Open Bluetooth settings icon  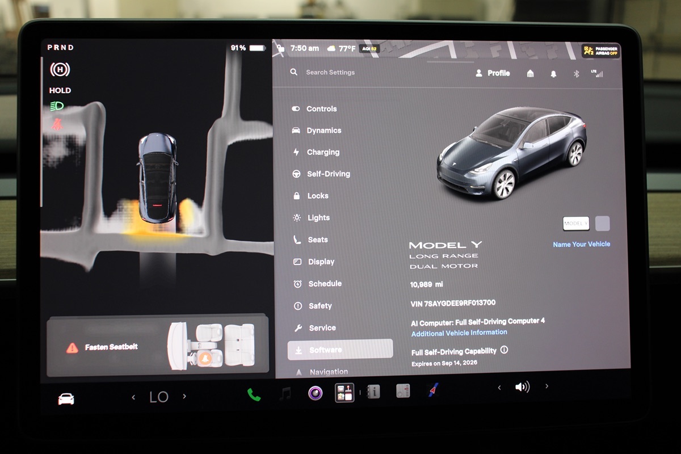click(576, 74)
